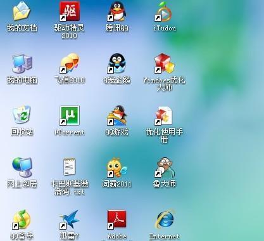Click the 驱动精灵 2010 label
The height and width of the screenshot is (241, 264).
(69, 31)
